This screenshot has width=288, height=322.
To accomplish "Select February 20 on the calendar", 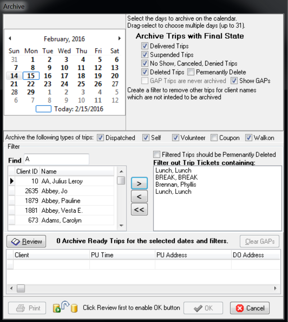I will tap(115, 76).
